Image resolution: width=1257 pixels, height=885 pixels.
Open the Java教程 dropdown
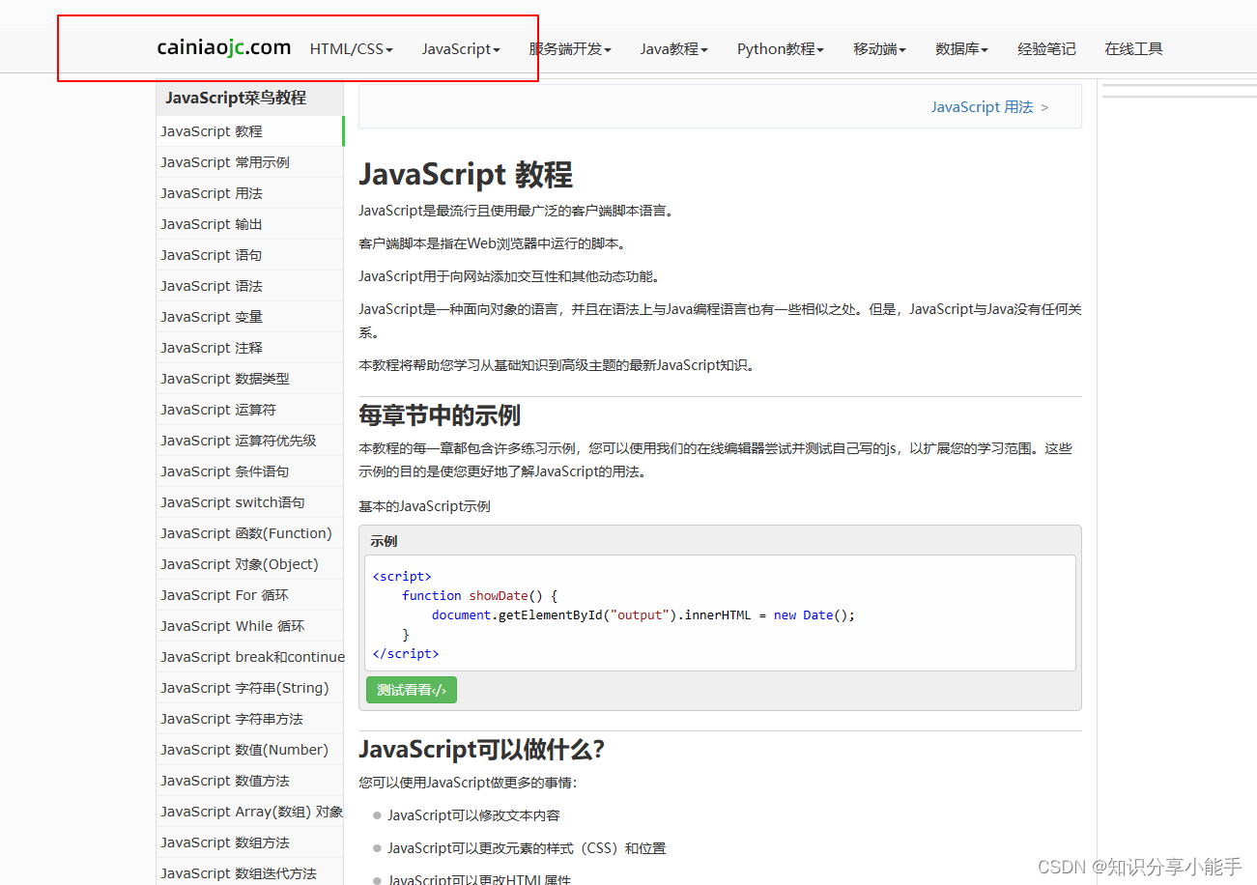pos(673,48)
